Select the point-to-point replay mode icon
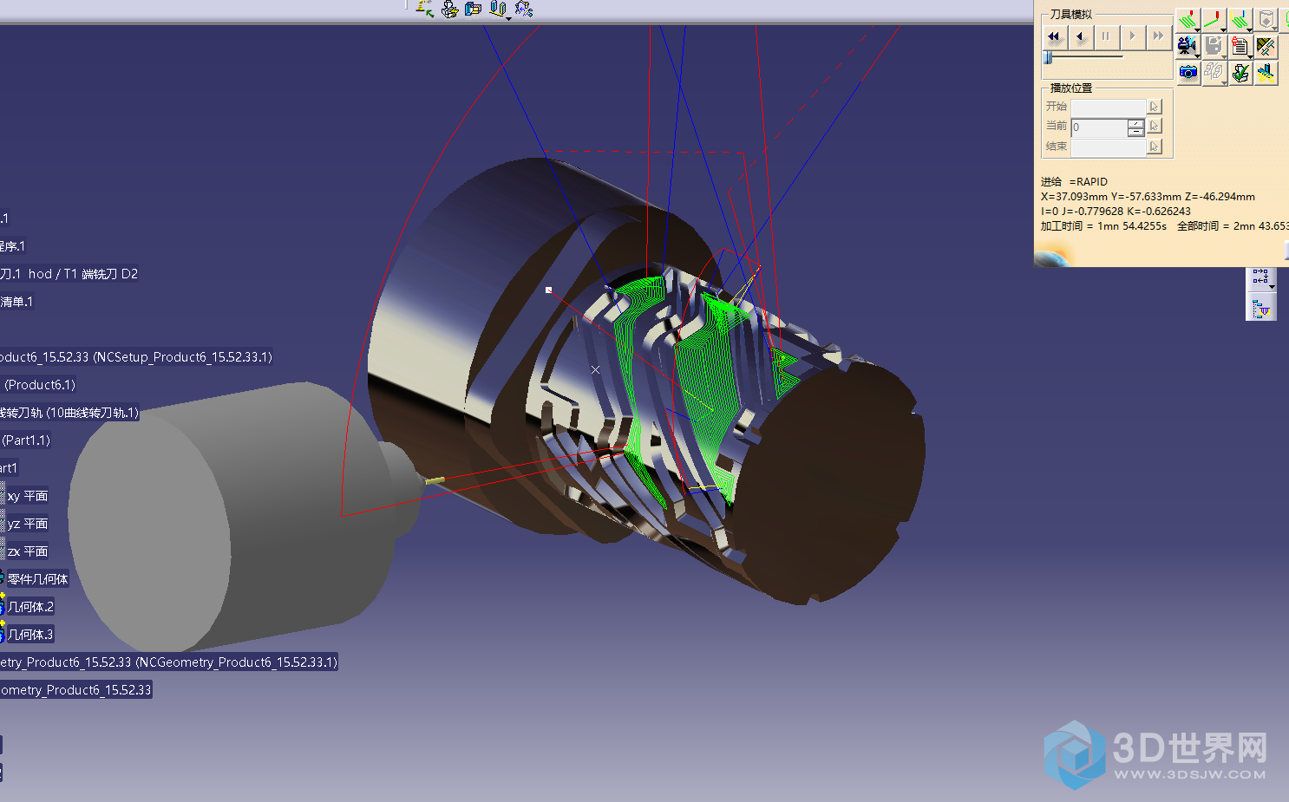The height and width of the screenshot is (802, 1289). (x=1214, y=20)
